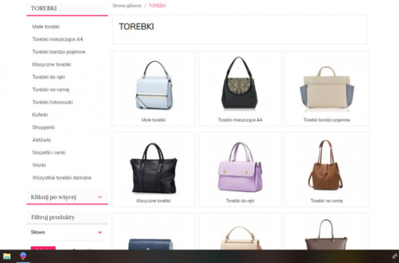Click 'Klasyczne torebki' label under black bag
The image size is (399, 263).
(153, 200)
